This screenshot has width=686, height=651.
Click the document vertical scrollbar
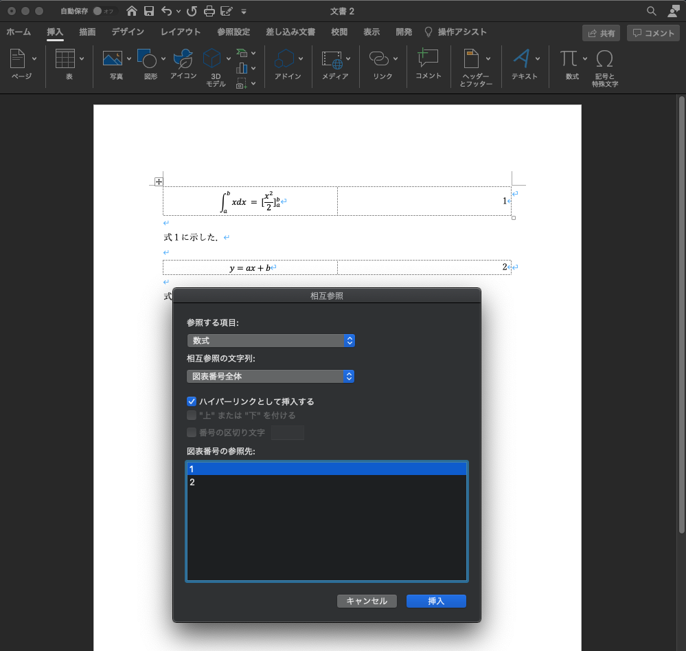681,313
